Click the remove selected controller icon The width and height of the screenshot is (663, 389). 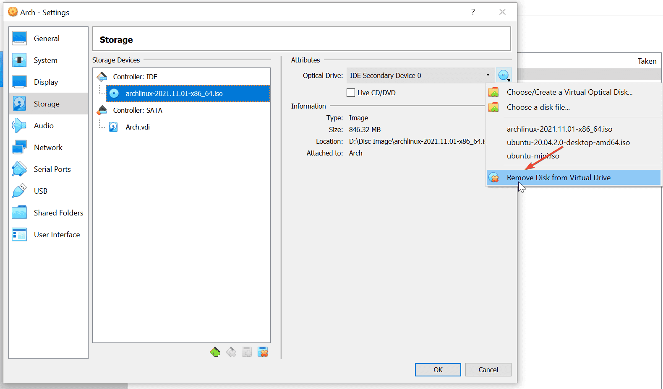pyautogui.click(x=231, y=352)
